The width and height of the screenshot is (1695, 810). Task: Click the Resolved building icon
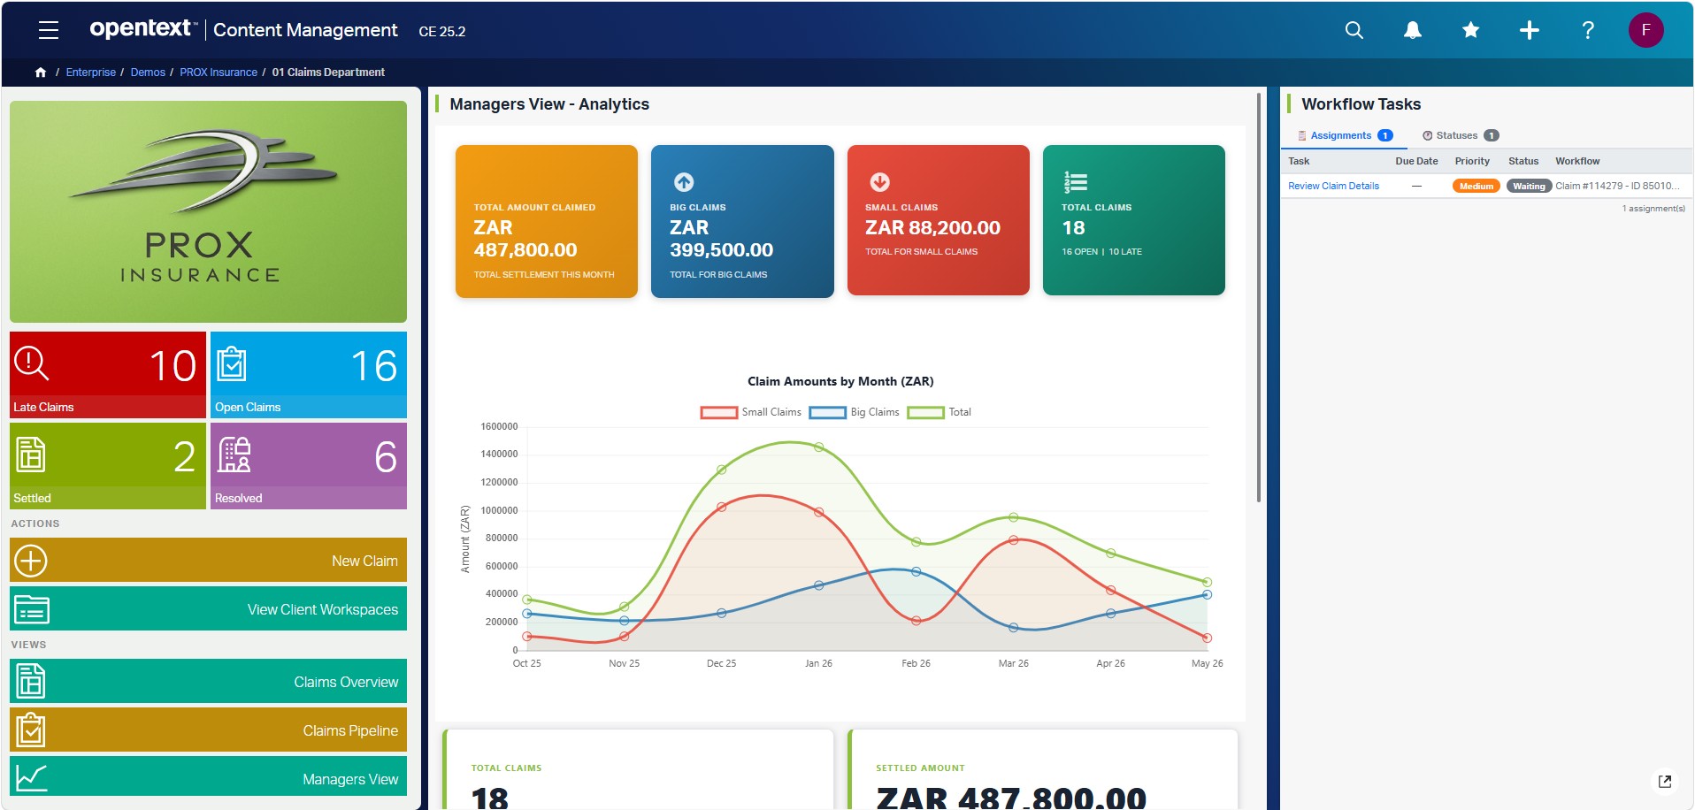pos(234,455)
